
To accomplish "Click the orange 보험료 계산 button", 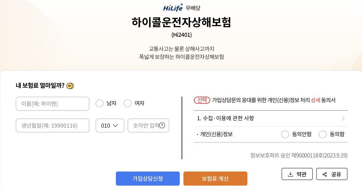I will click(x=215, y=178).
